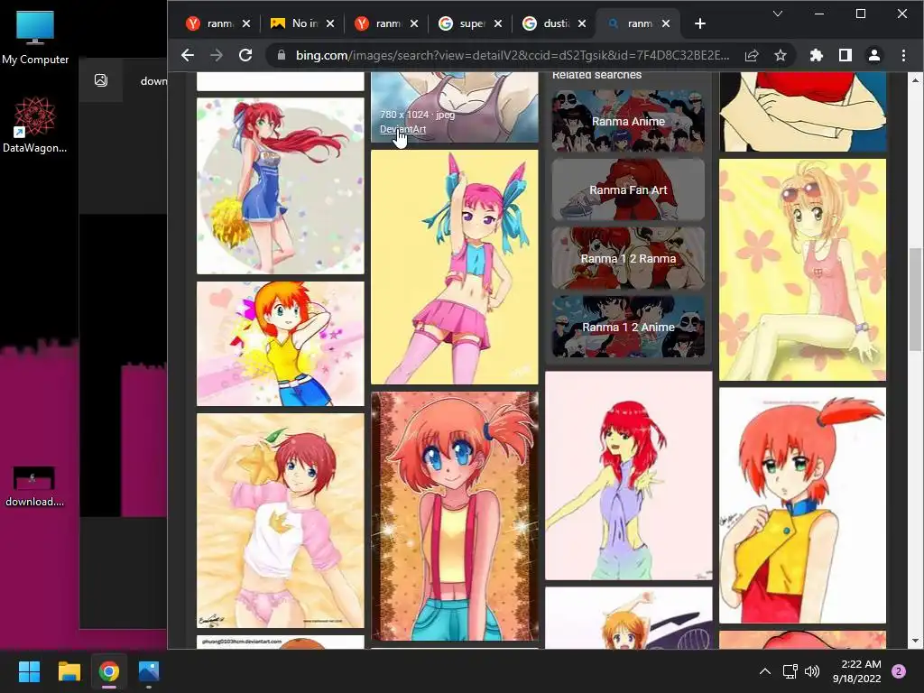Select the My Computer desktop icon

click(35, 38)
